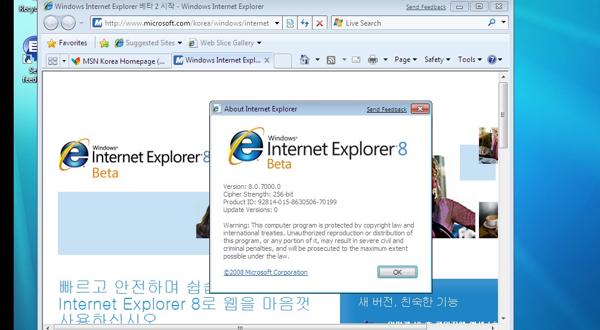The width and height of the screenshot is (600, 330).
Task: Maximize the Internet Explorer window
Action: coord(479,7)
